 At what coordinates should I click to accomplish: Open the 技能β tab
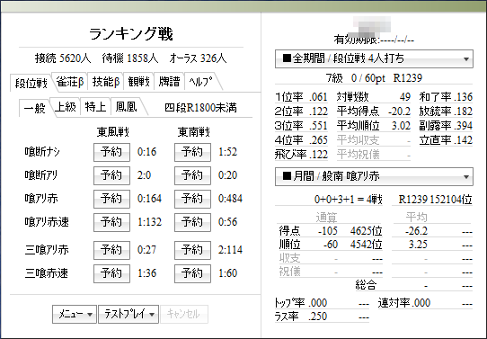click(106, 82)
